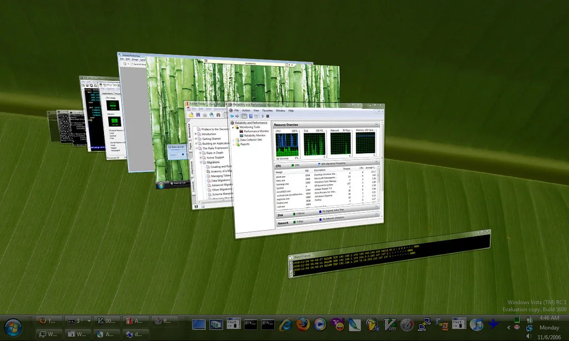Screen dimensions: 569x341
Task: Open the Action menu in Performance Monitor
Action: pyautogui.click(x=246, y=110)
